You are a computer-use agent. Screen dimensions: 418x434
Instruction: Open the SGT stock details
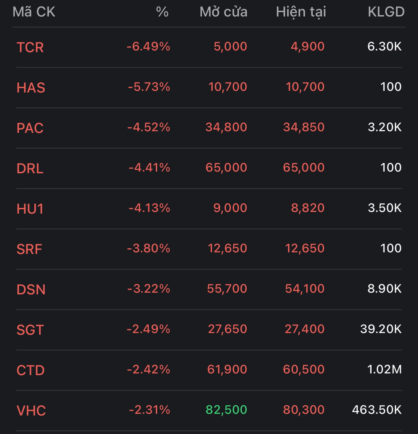tap(30, 329)
